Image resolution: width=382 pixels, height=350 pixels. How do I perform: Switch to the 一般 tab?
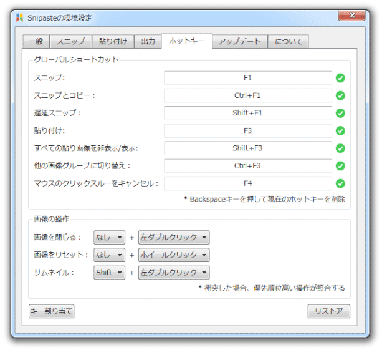pos(36,41)
